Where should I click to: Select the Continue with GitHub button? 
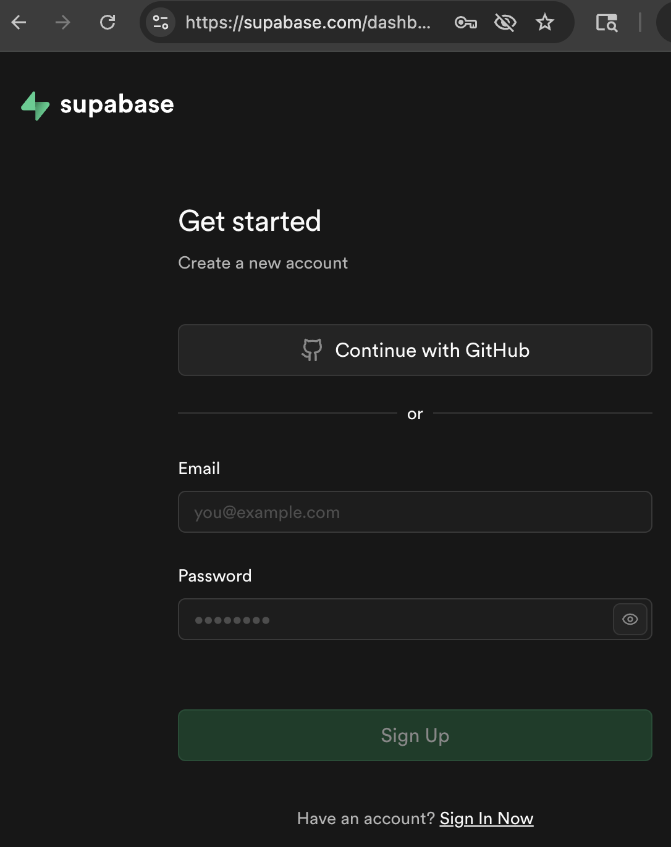coord(415,350)
